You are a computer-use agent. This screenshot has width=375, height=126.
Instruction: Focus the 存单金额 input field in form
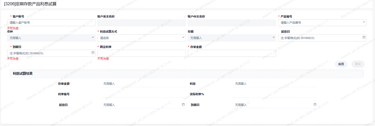click(x=232, y=53)
